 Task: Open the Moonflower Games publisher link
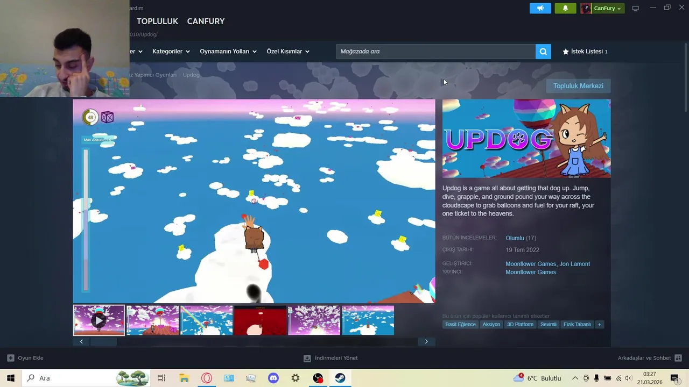coord(531,272)
